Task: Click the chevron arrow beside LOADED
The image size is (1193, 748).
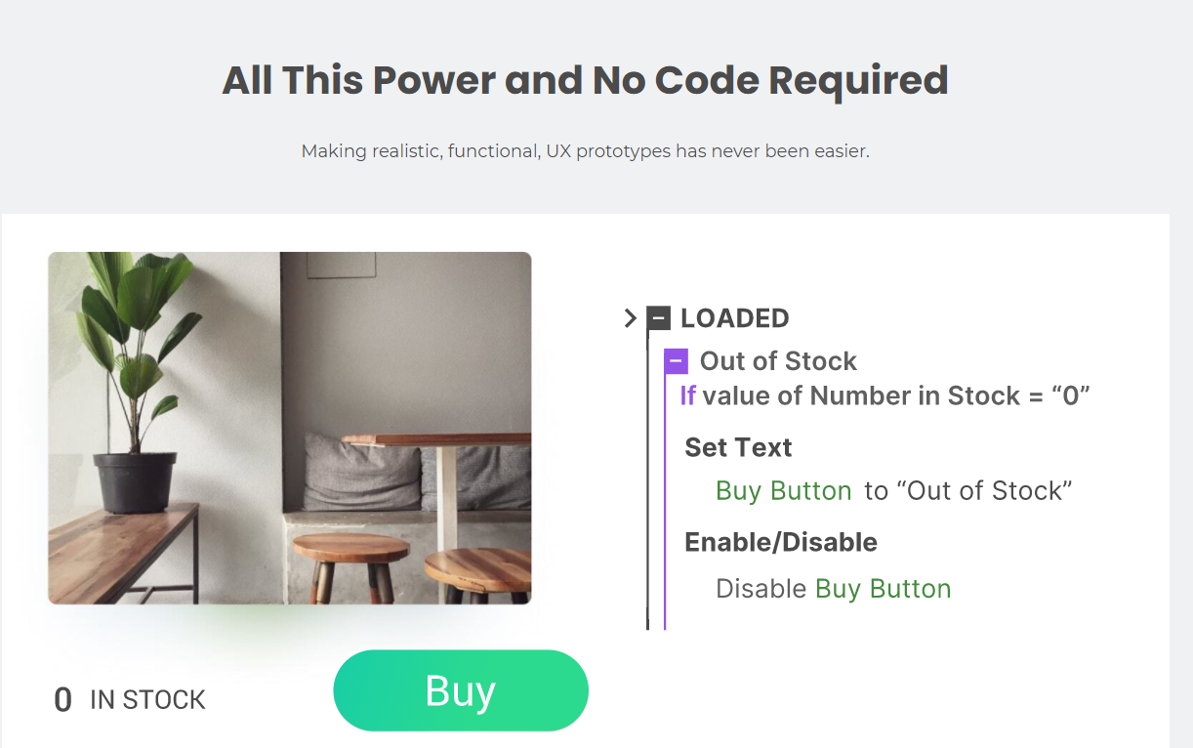Action: [x=631, y=318]
